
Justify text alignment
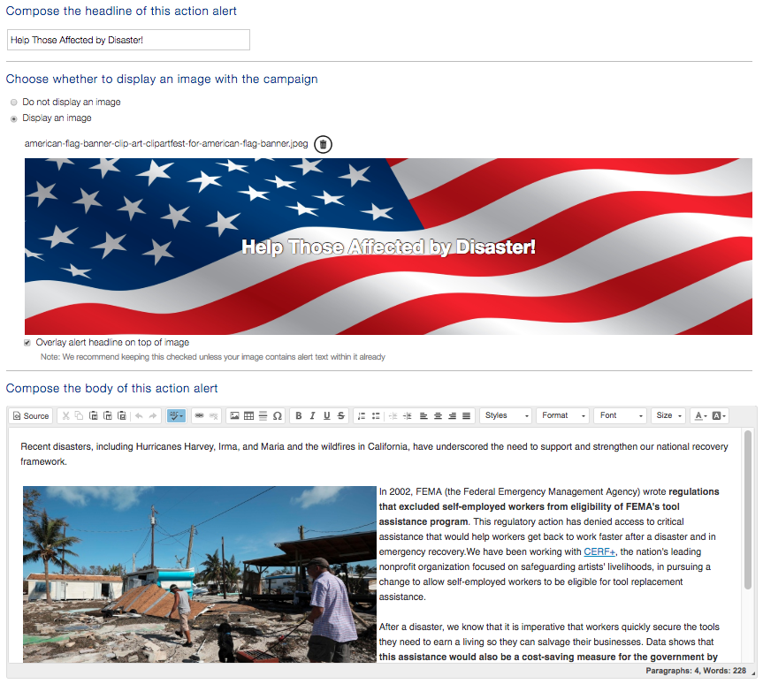466,416
